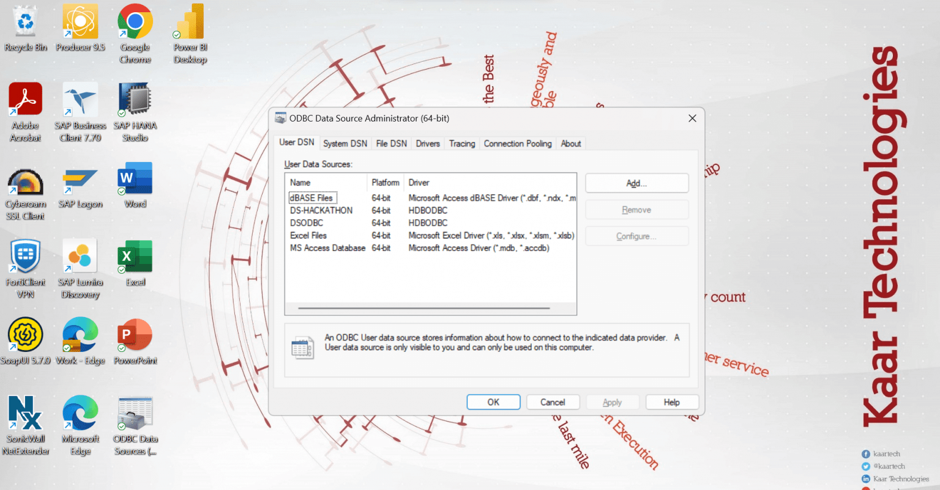This screenshot has width=940, height=490.
Task: Click the Add button to create a DSN
Action: 636,183
